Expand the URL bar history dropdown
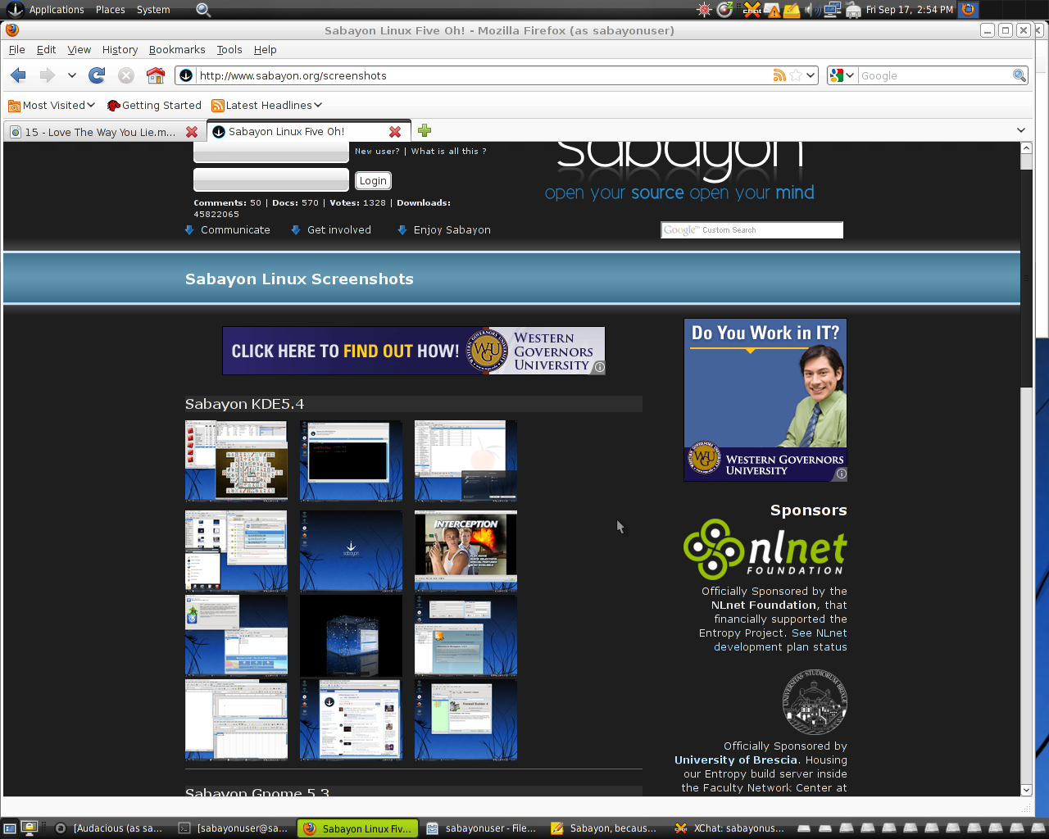 [x=811, y=75]
